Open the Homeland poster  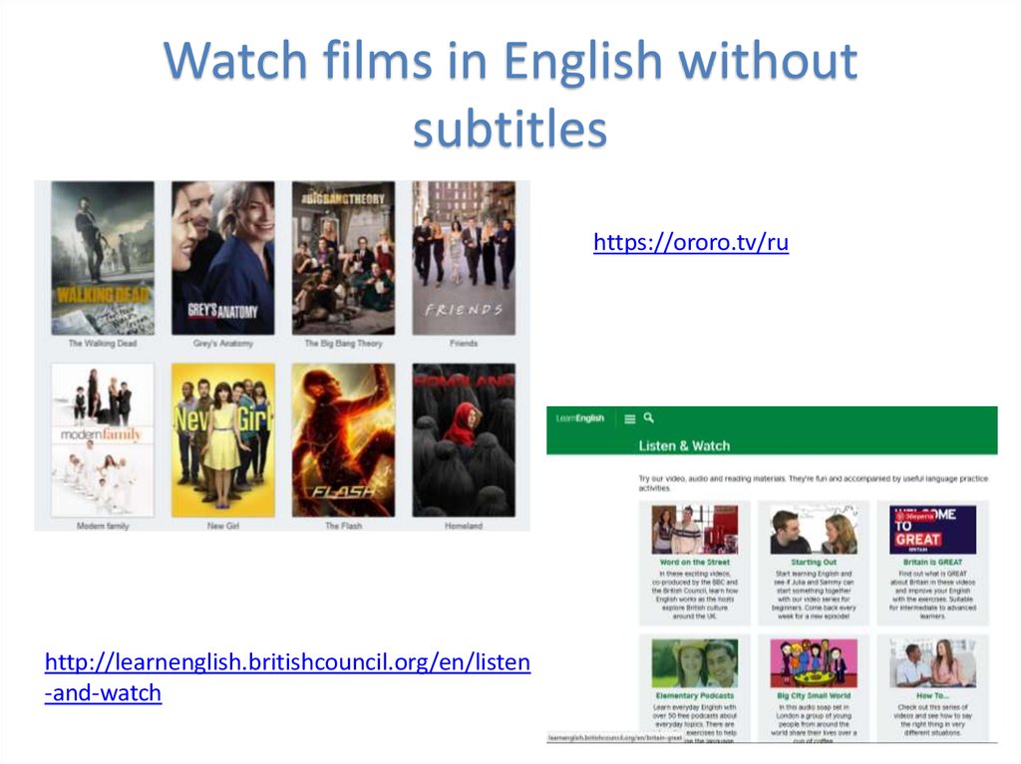[465, 441]
